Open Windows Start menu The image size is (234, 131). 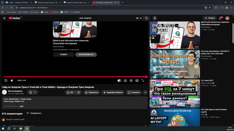pyautogui.click(x=3, y=128)
